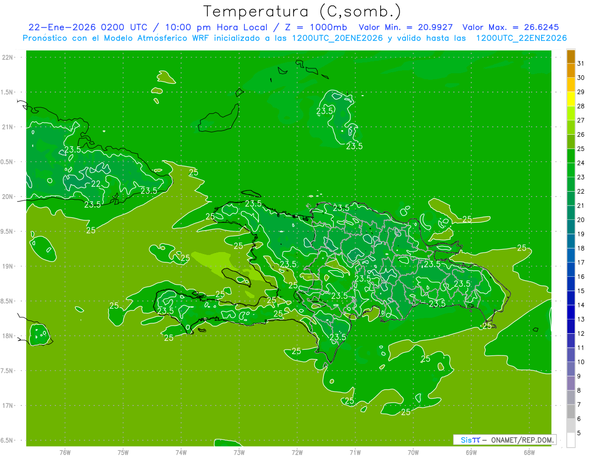Click the legend swatch between 30 and 31
The height and width of the screenshot is (459, 594).
point(571,70)
